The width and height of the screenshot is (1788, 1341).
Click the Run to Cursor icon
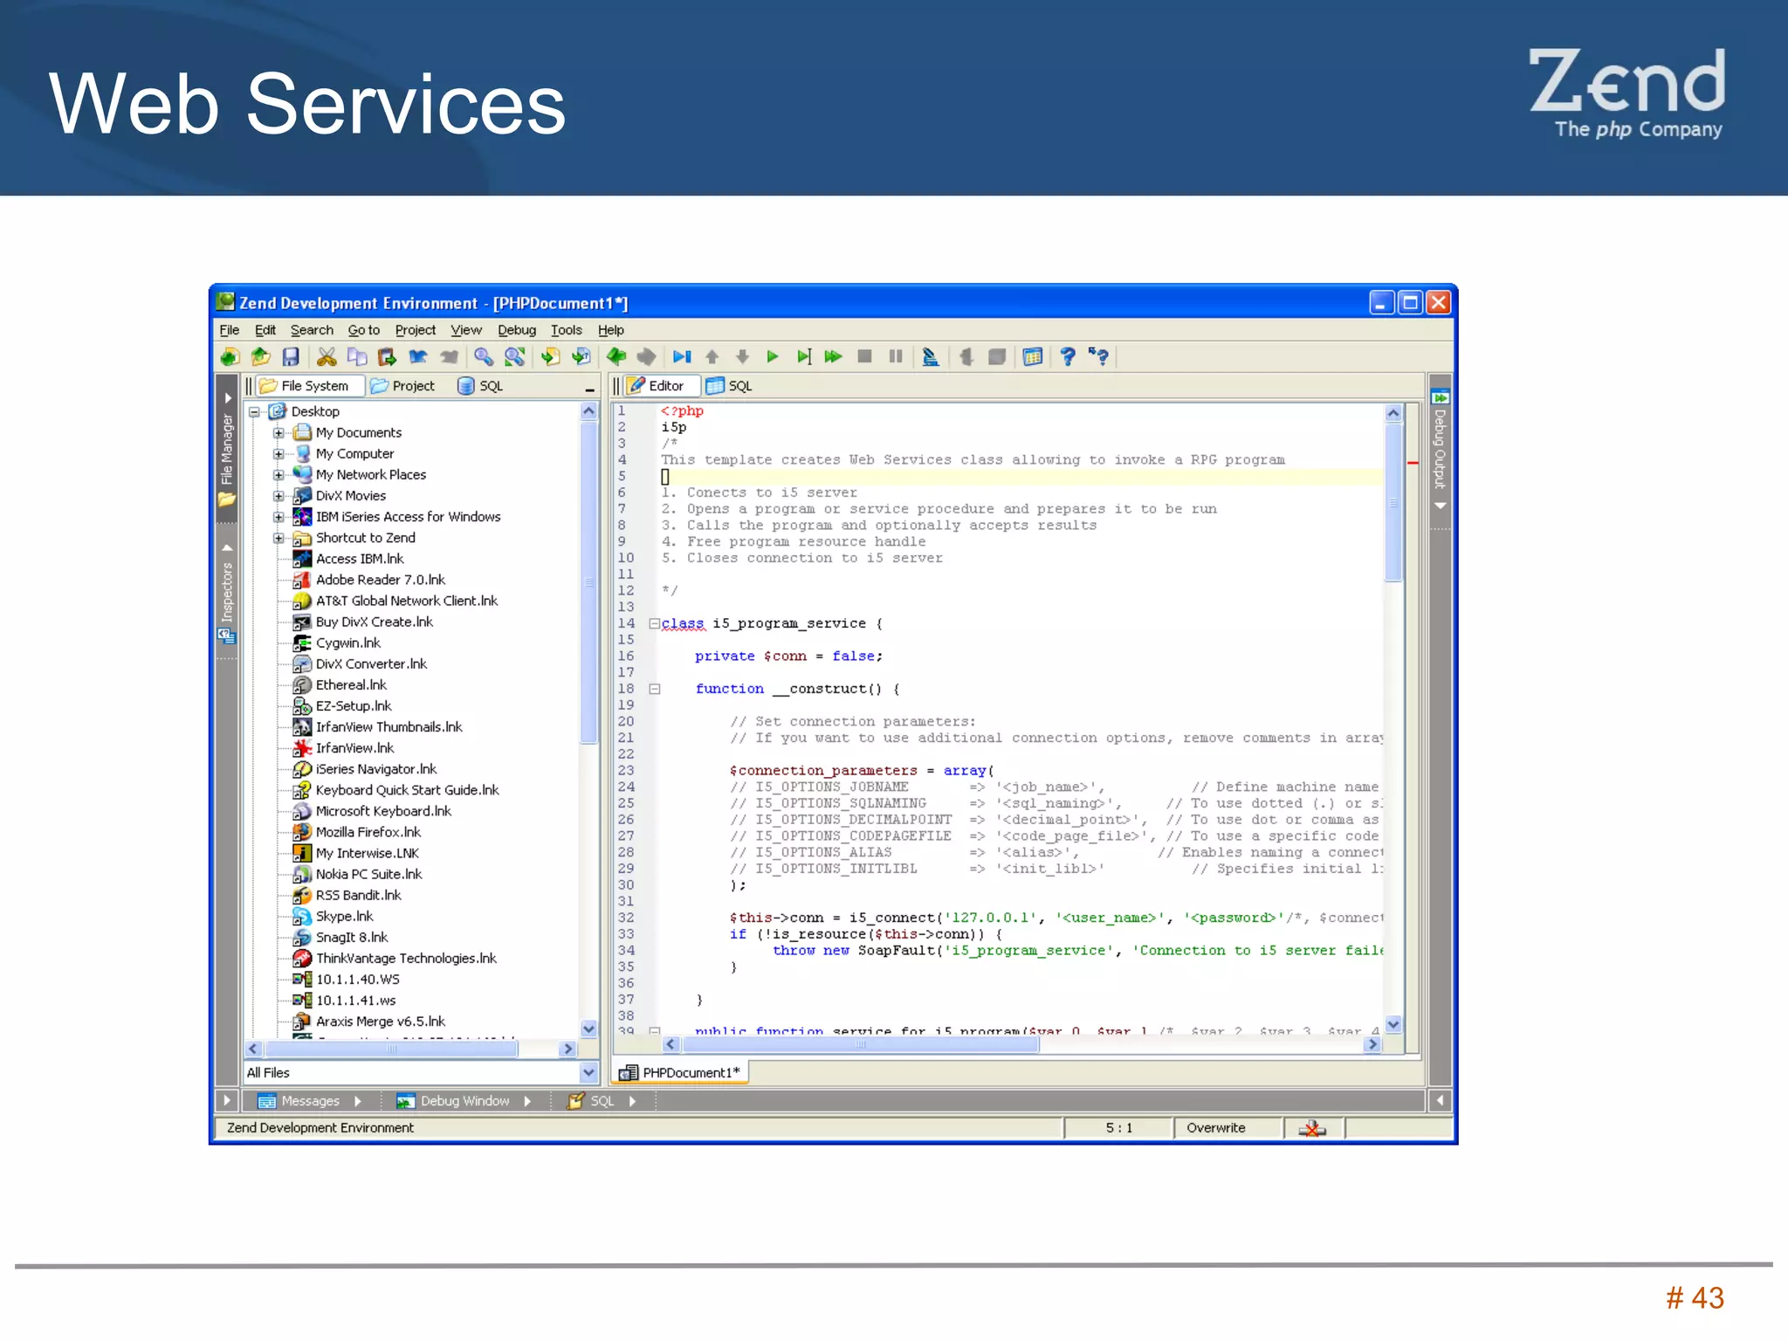tap(803, 356)
